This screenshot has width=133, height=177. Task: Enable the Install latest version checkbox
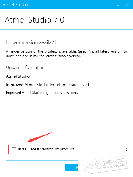coord(14,149)
